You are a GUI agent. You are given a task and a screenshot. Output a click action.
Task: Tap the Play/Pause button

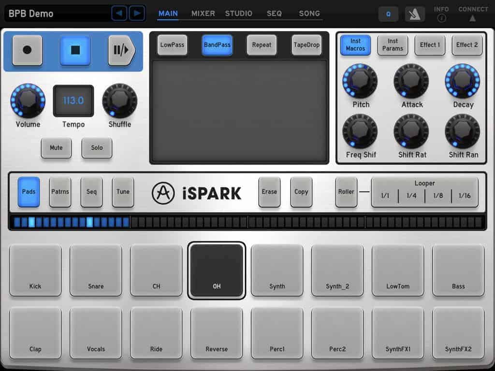click(121, 50)
